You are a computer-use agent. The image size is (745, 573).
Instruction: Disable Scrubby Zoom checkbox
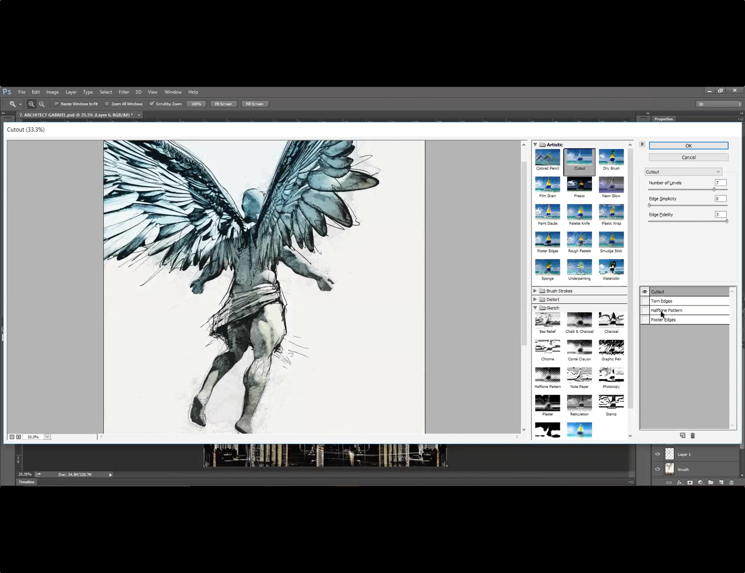[152, 104]
